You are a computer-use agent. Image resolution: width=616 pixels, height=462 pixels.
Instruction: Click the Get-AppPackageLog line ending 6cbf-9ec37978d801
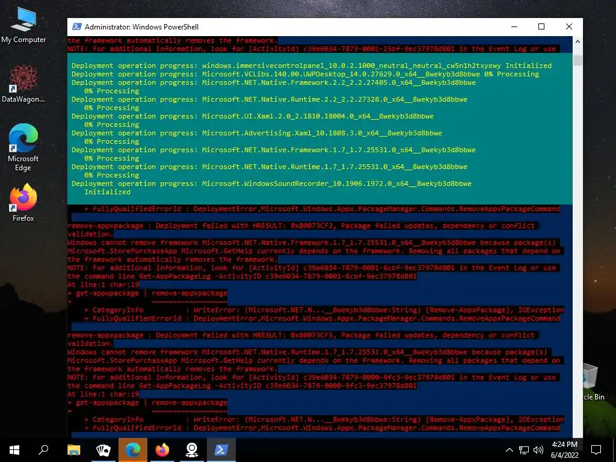[242, 276]
